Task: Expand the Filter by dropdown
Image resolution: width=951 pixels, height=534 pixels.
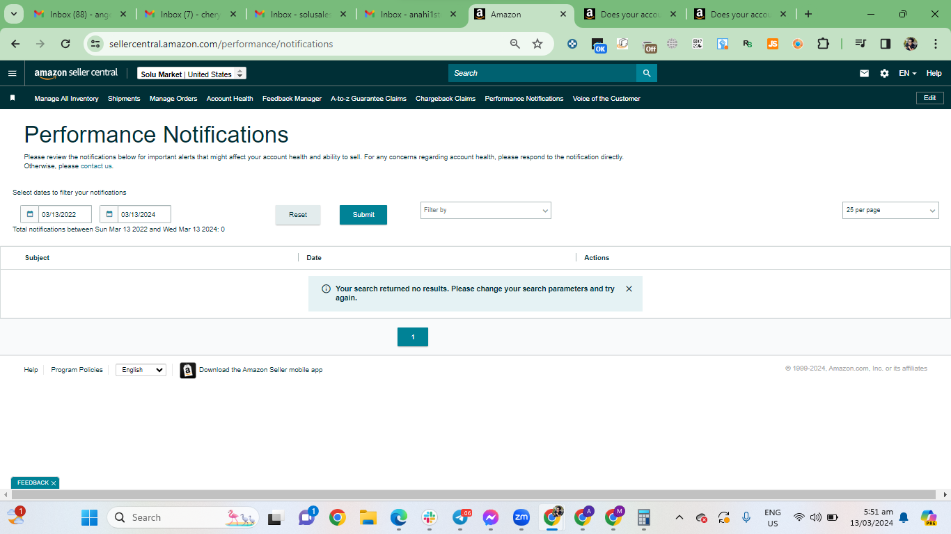Action: click(x=486, y=210)
